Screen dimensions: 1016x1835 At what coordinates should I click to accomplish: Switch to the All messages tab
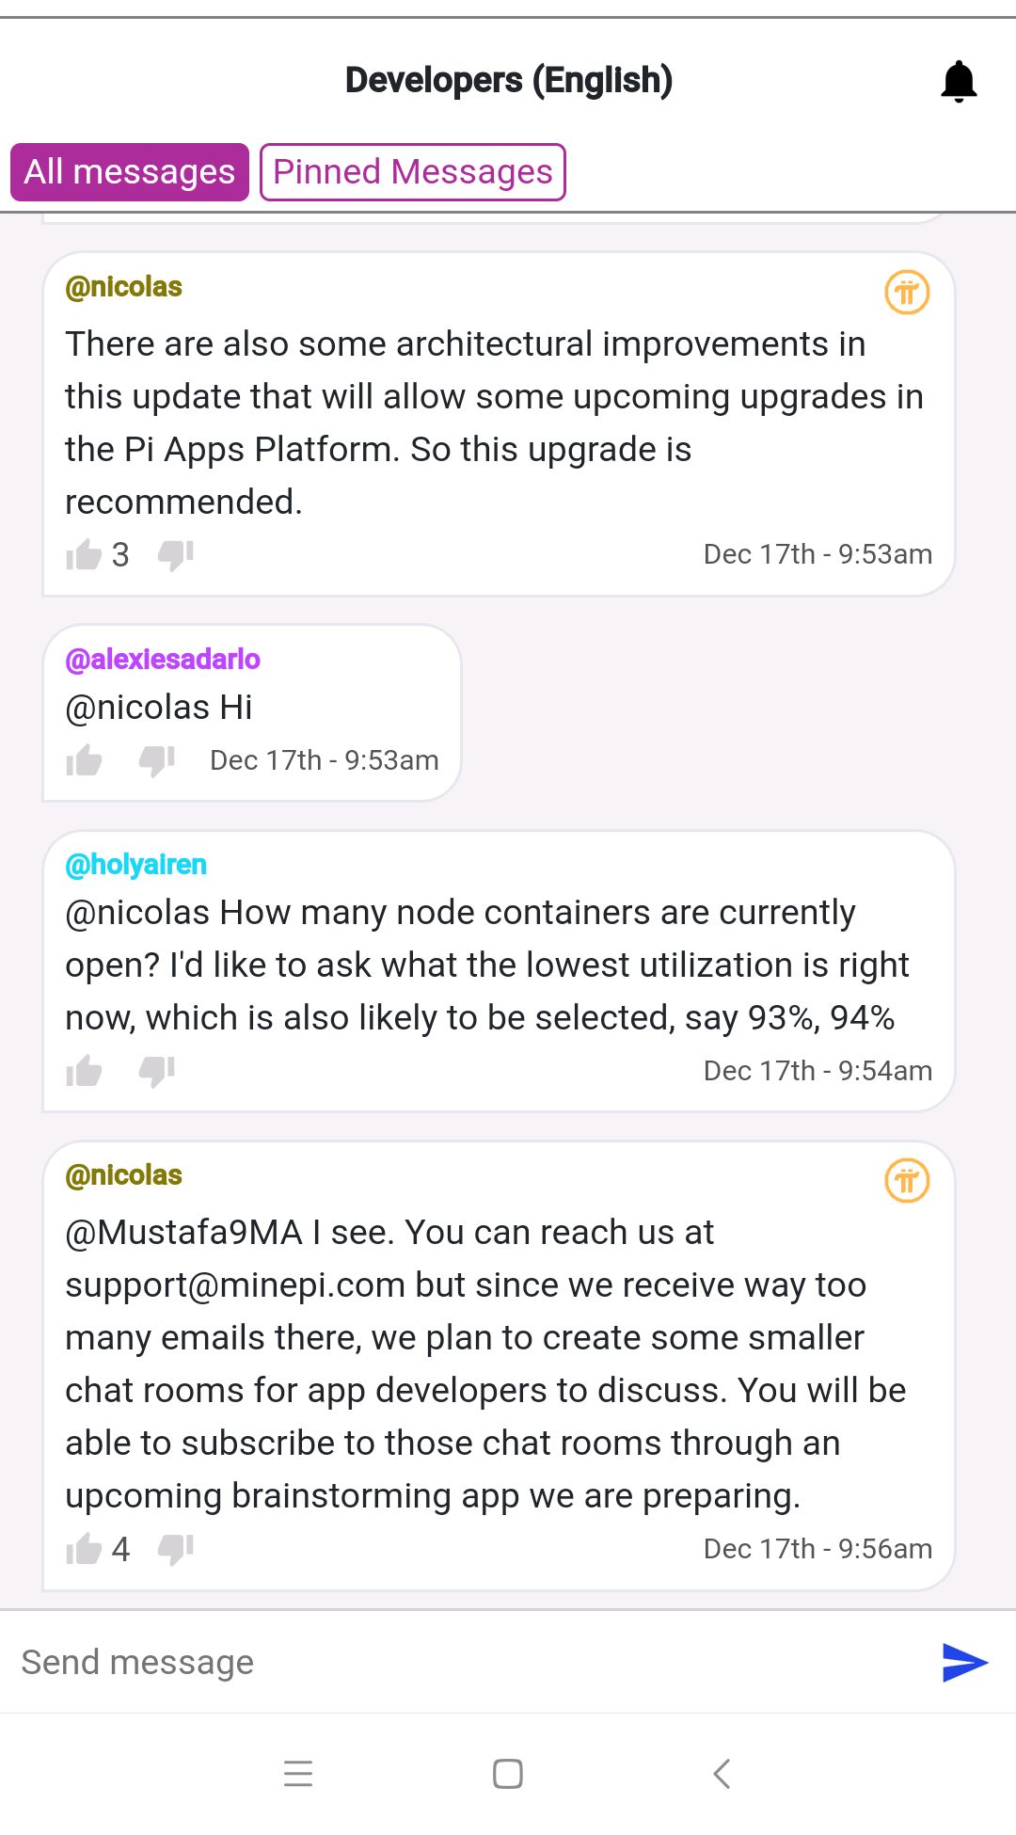pos(130,172)
